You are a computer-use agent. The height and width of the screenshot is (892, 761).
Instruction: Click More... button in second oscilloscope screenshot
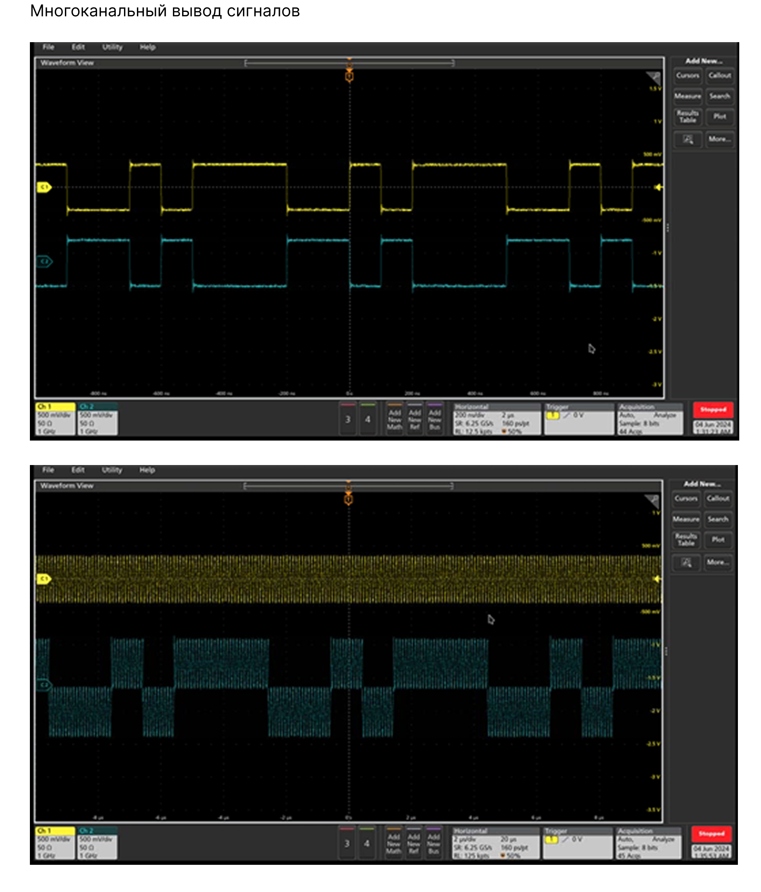pos(718,562)
